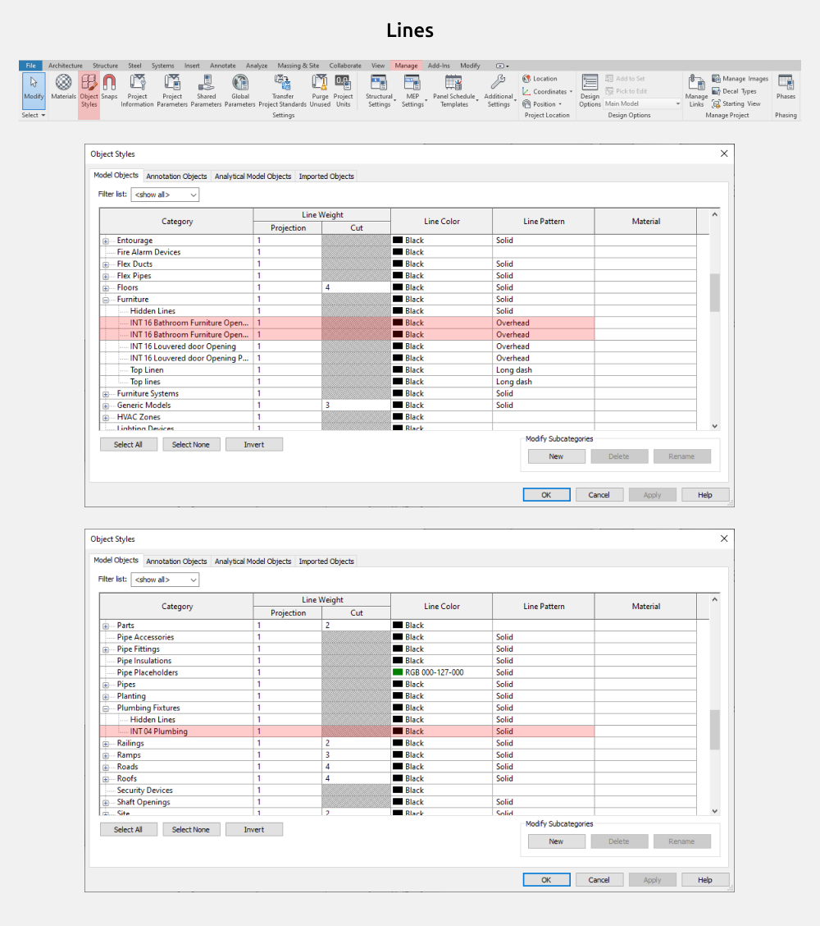Image resolution: width=820 pixels, height=926 pixels.
Task: Open Imported Objects tab in lower dialog
Action: click(x=326, y=561)
